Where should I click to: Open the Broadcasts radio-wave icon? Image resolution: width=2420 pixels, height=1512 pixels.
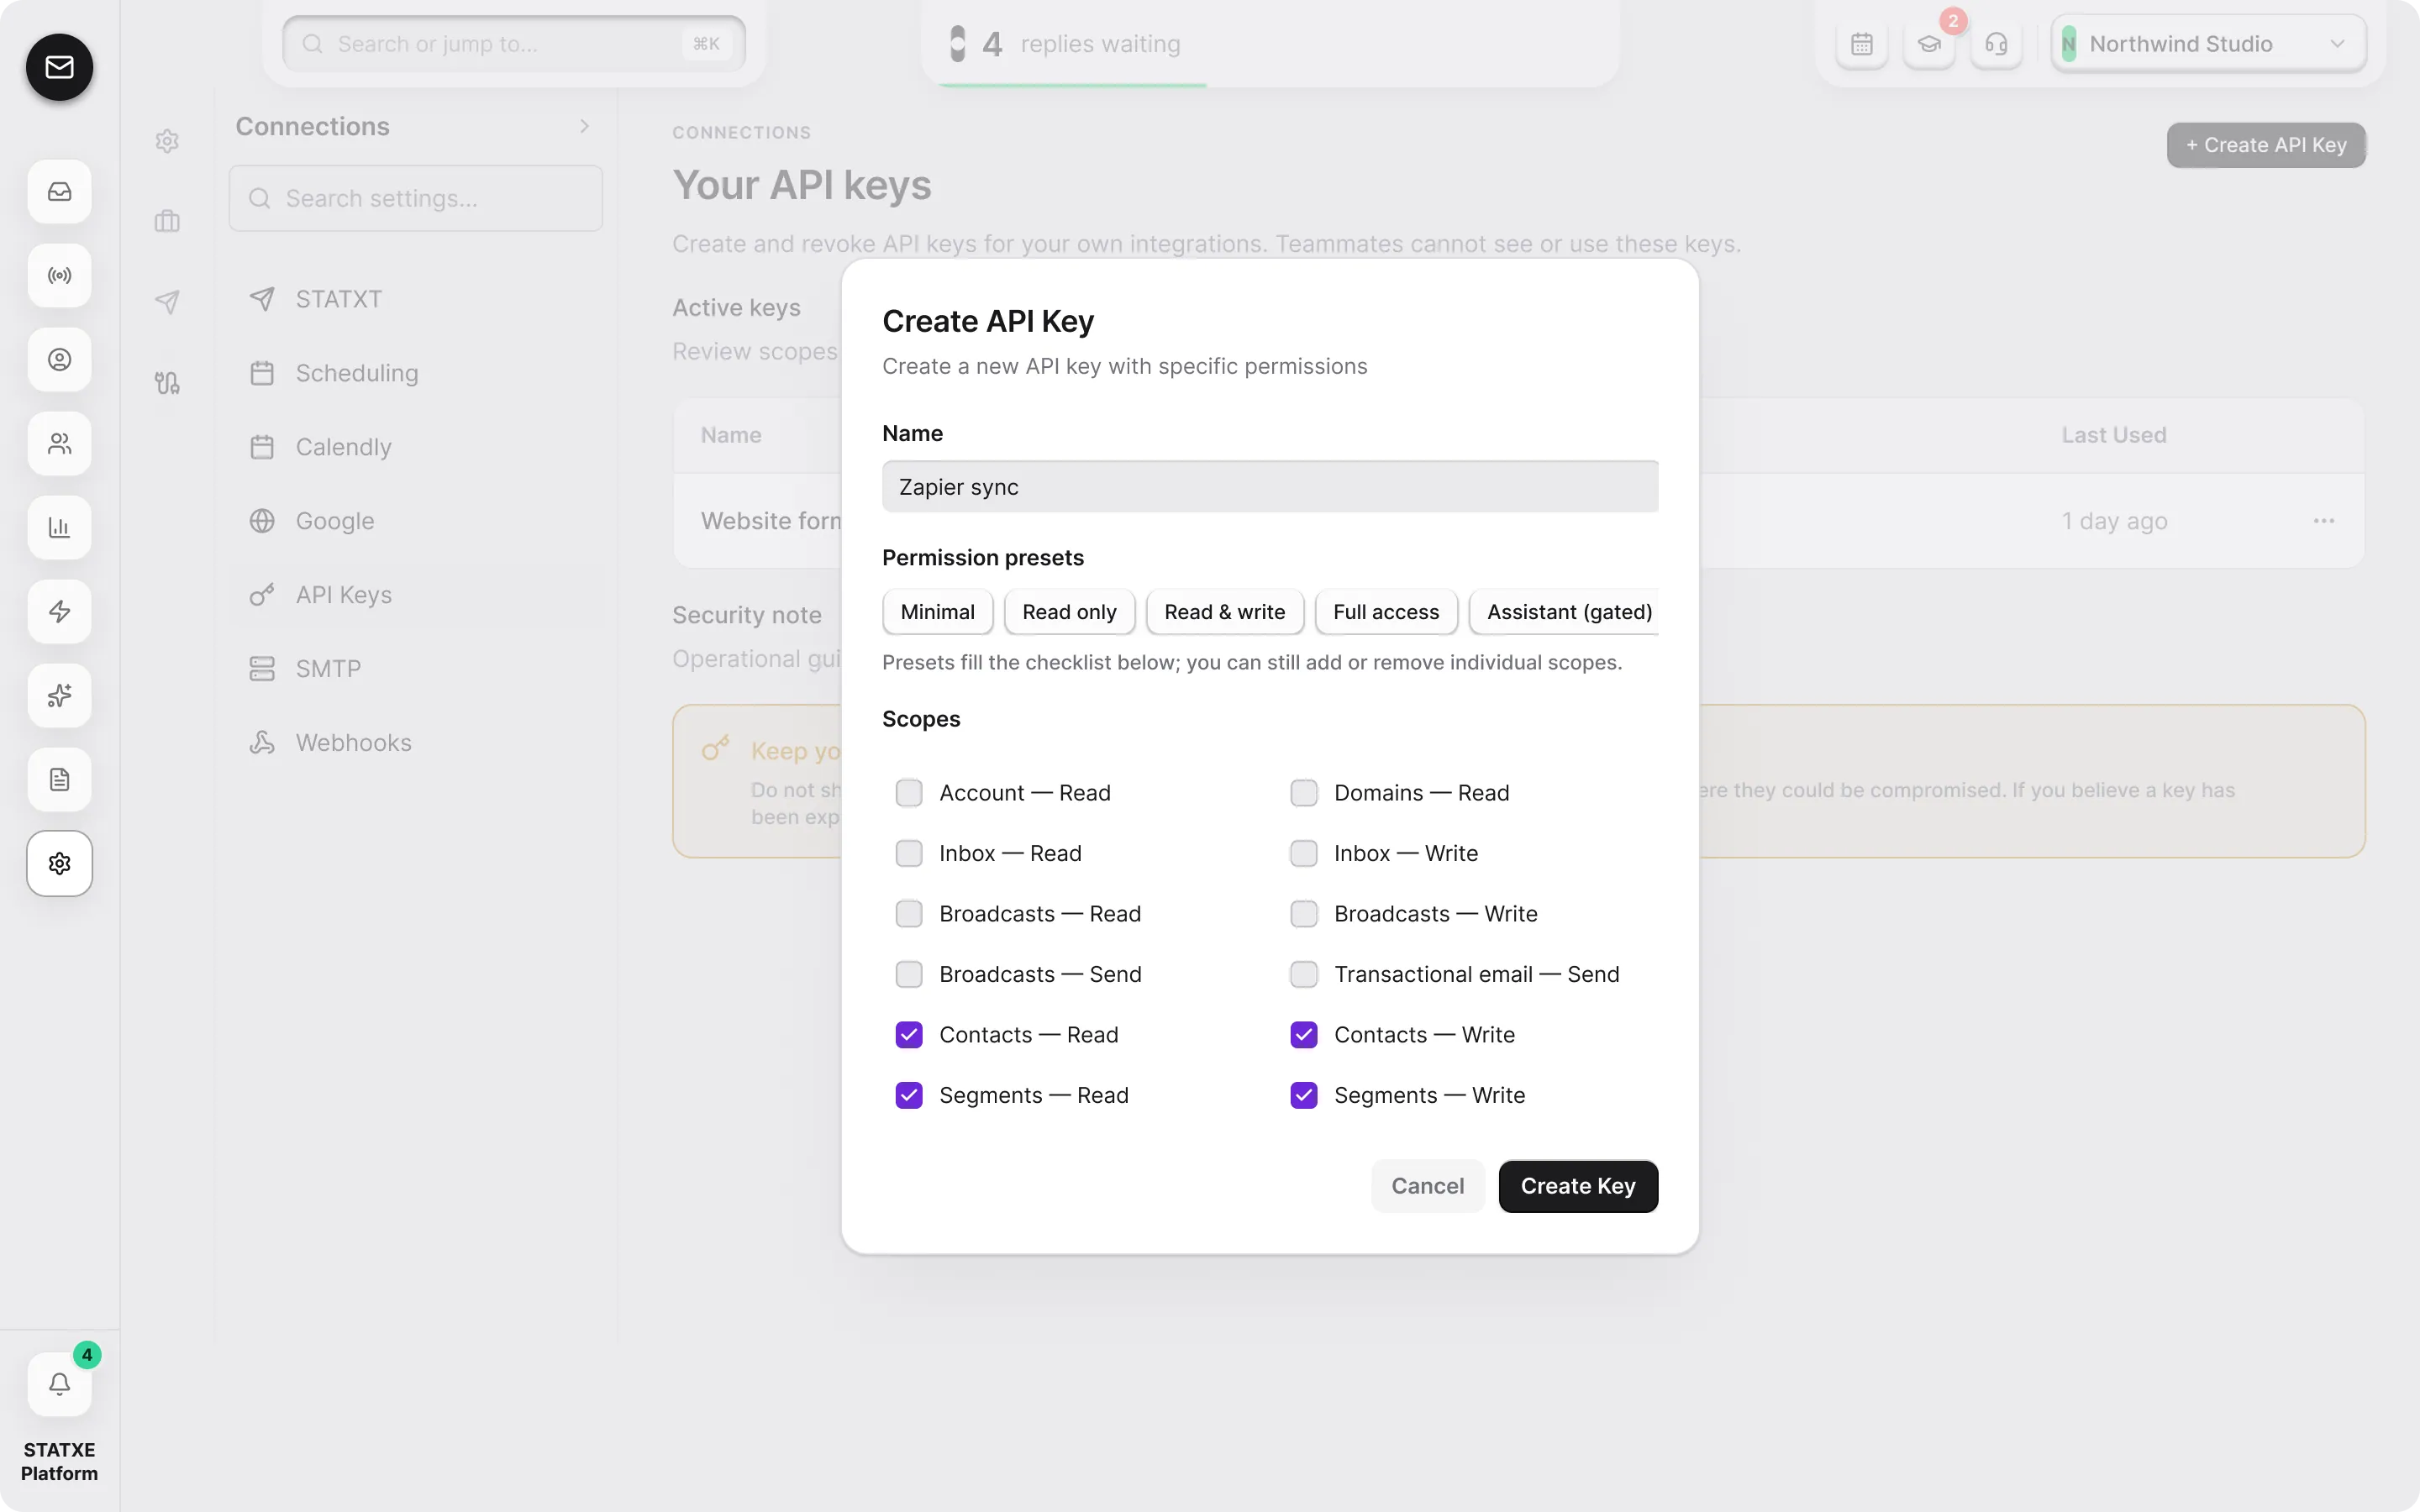click(x=59, y=275)
